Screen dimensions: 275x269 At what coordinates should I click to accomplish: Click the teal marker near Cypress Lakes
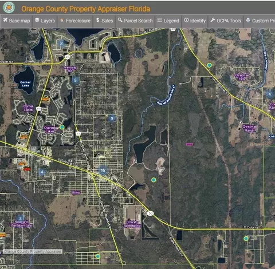tap(62, 127)
